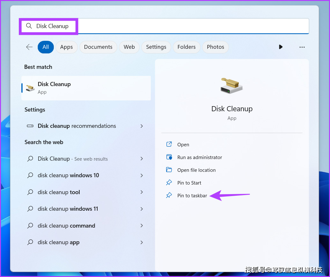Click the Best match heading
The width and height of the screenshot is (330, 277).
(38, 67)
